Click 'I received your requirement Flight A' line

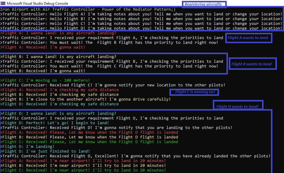click(x=112, y=38)
